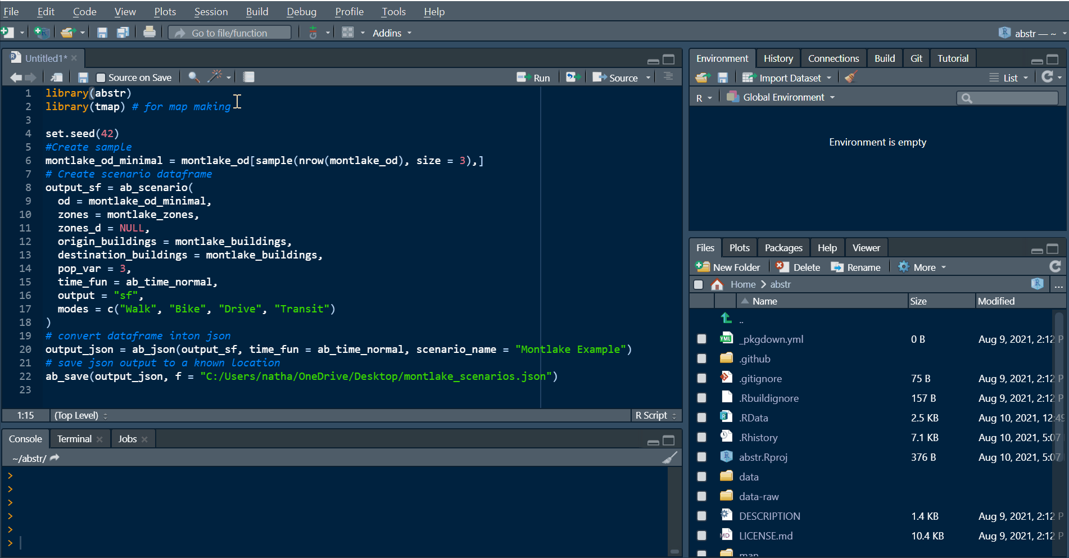
Task: Click the Source button in editor
Action: coord(615,78)
